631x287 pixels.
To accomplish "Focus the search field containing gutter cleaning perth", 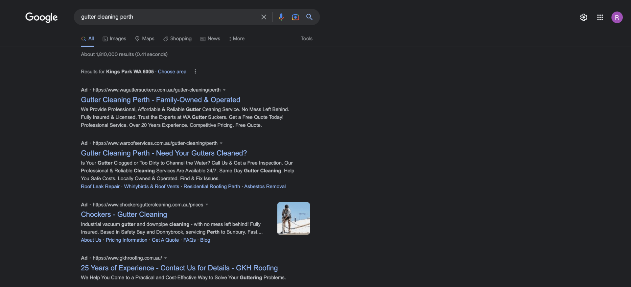I will [168, 17].
